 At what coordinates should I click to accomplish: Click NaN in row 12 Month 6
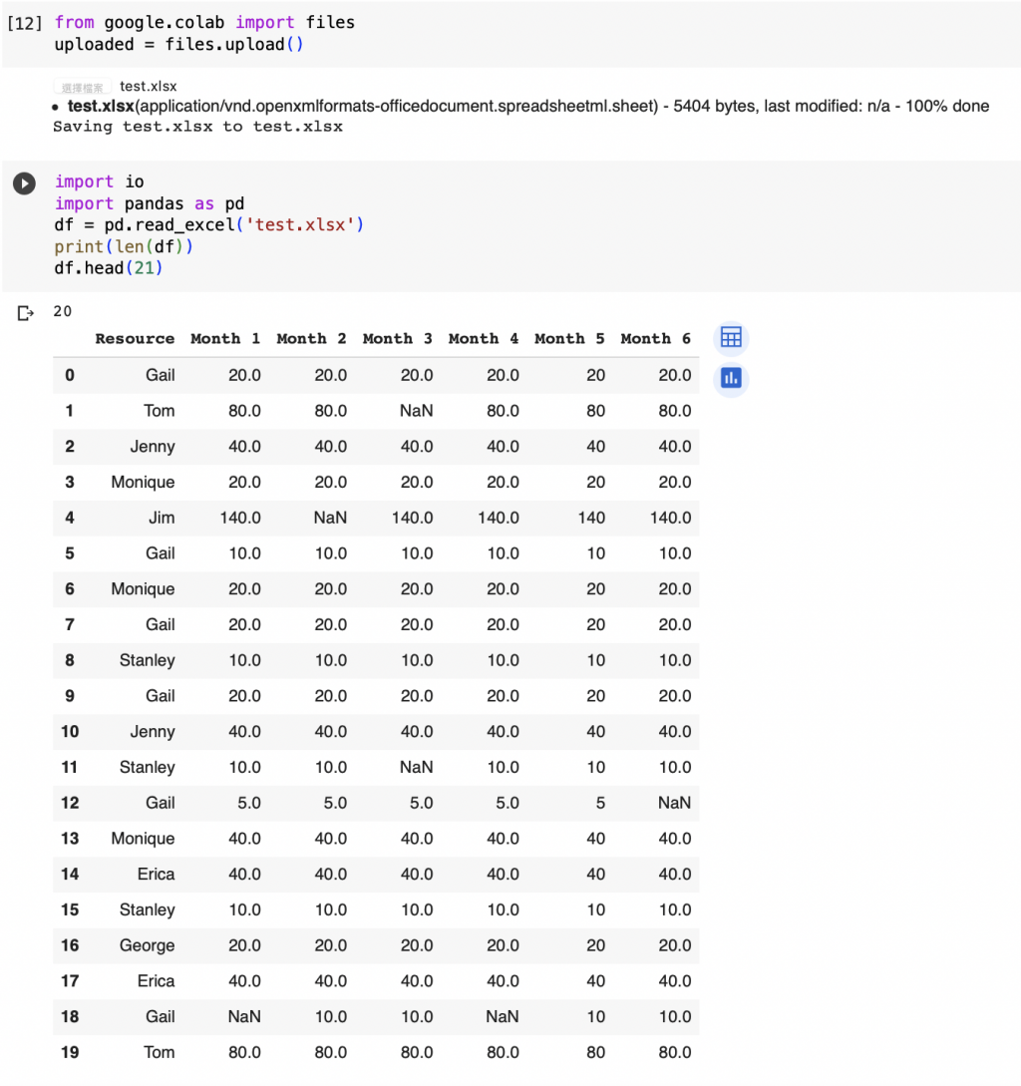pyautogui.click(x=675, y=804)
